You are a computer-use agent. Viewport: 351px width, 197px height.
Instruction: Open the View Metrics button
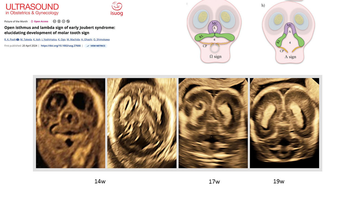pyautogui.click(x=96, y=46)
